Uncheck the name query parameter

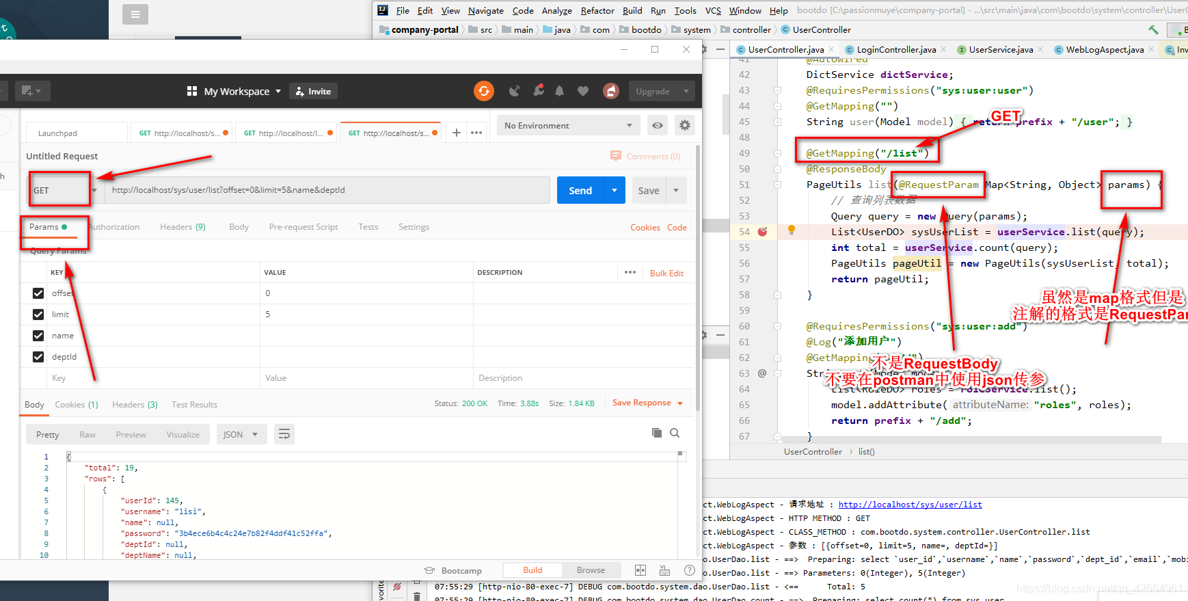[38, 336]
